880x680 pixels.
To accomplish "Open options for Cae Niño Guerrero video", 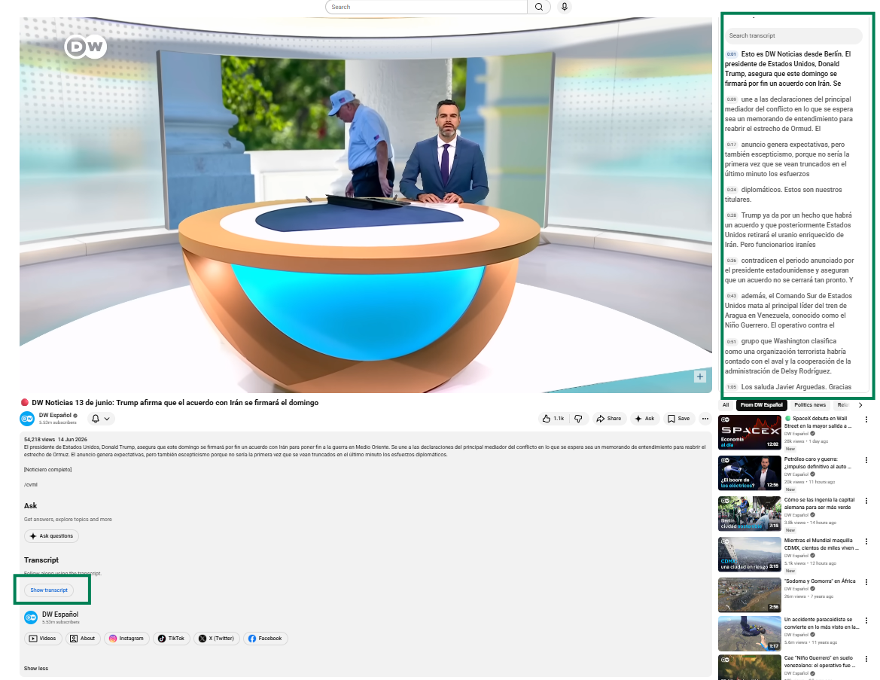I will (866, 659).
